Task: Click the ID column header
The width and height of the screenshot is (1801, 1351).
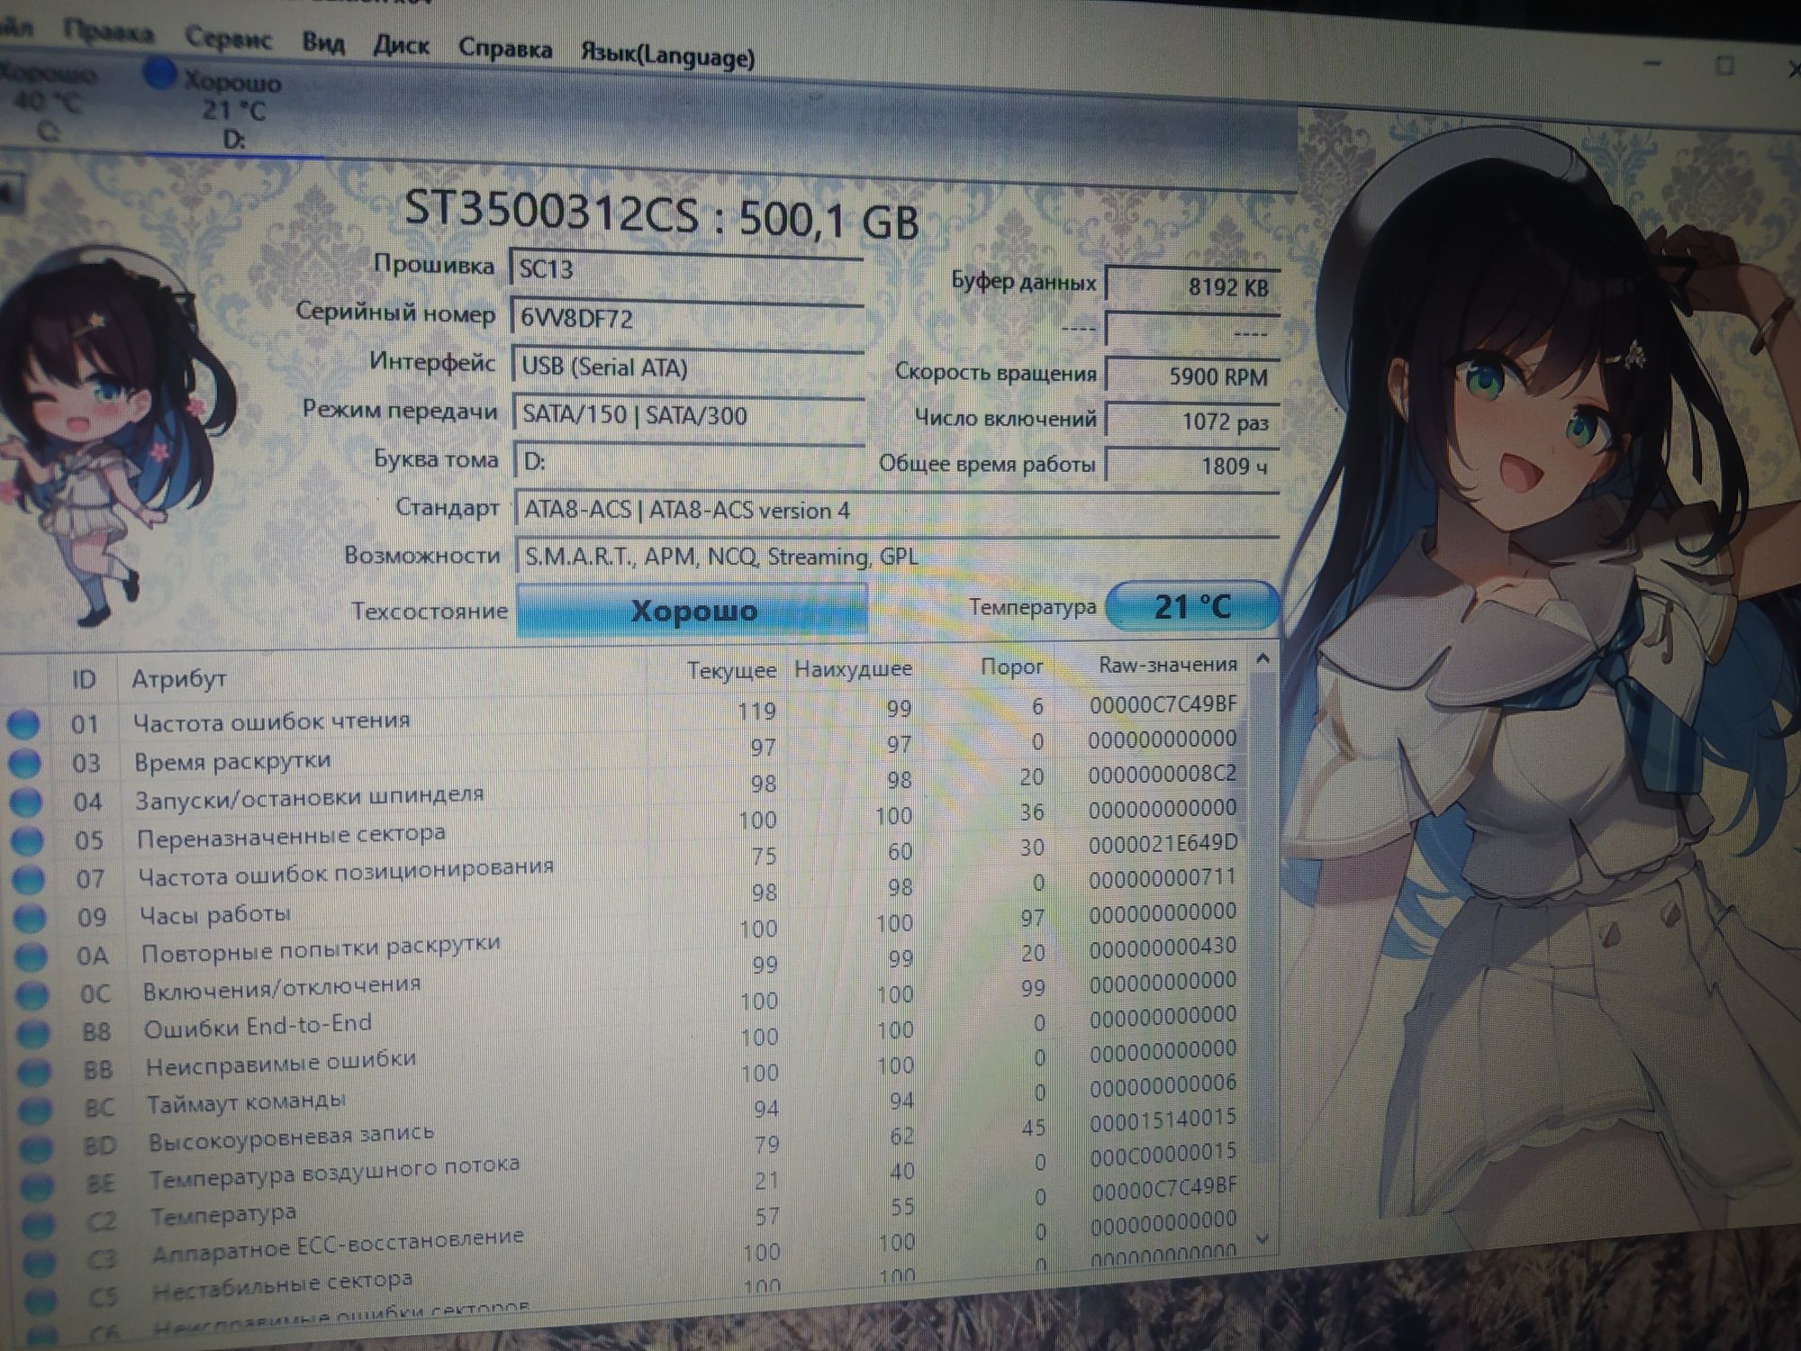Action: coord(84,679)
